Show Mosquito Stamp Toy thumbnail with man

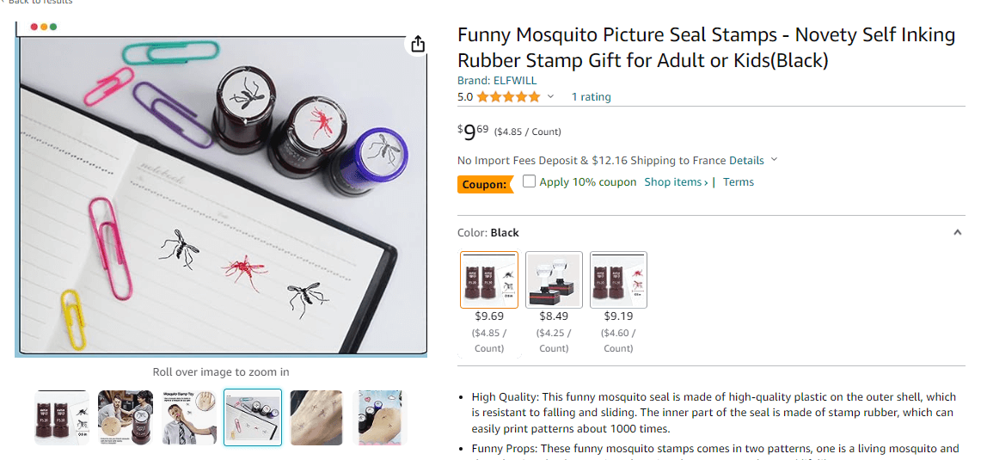[189, 418]
